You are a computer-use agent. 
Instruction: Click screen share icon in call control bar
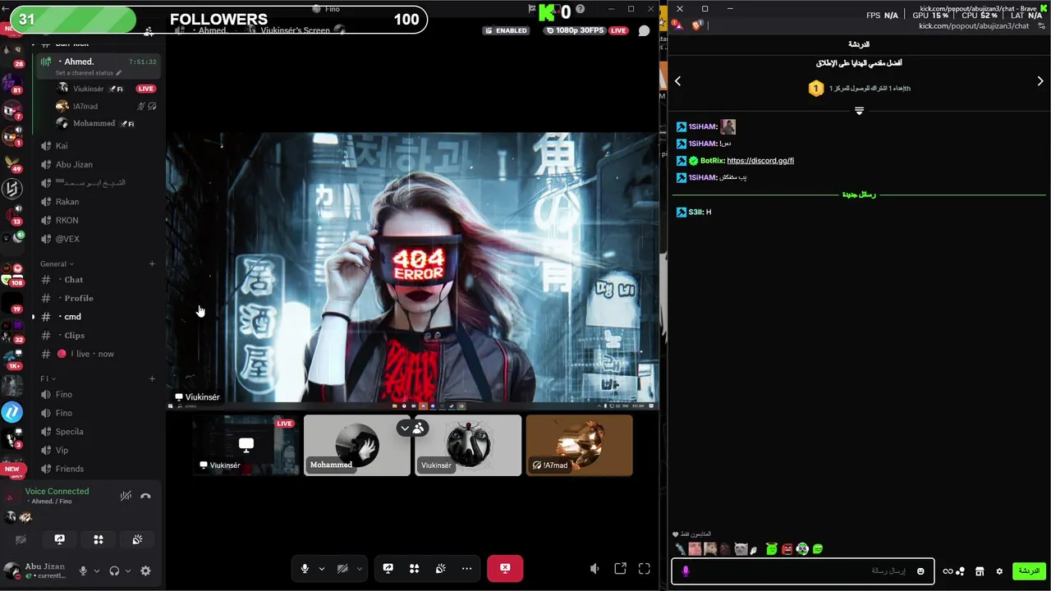click(x=388, y=568)
